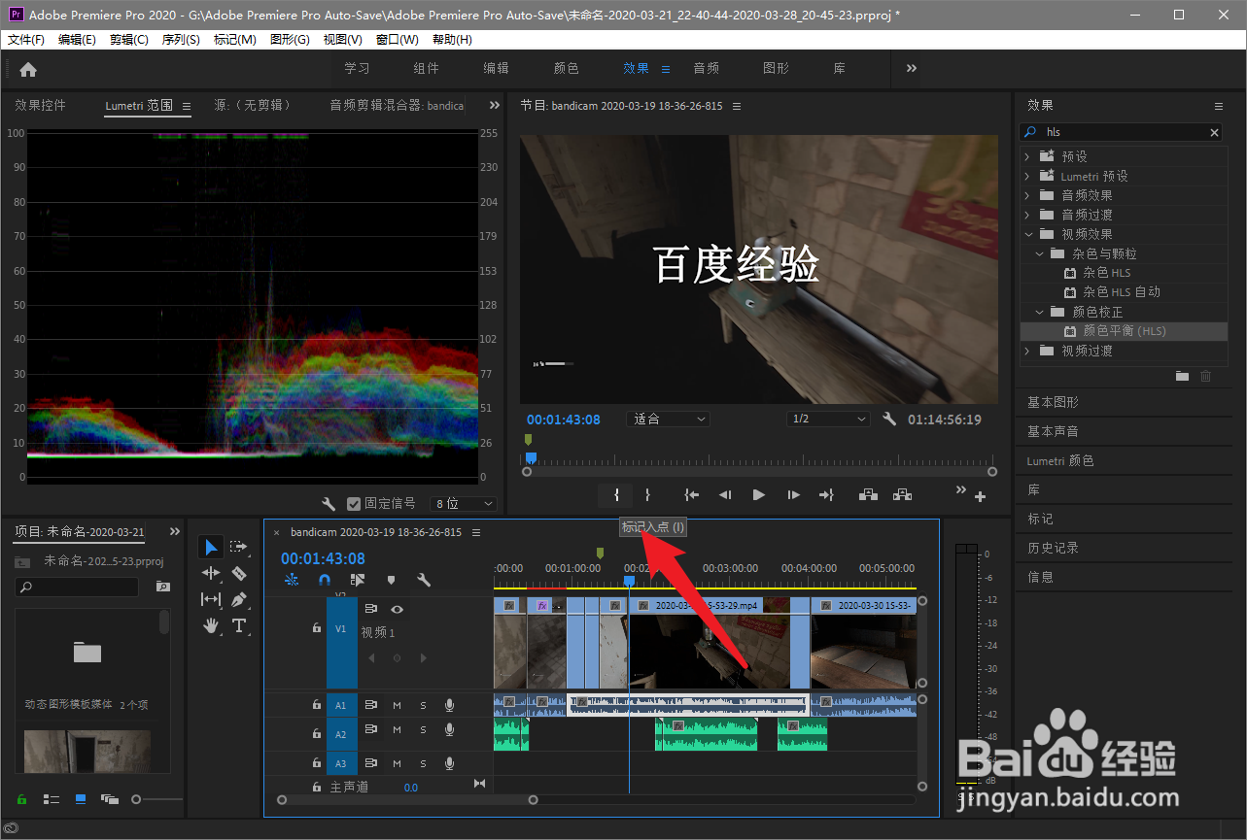Expand the Lumetri 预设 folder
Viewport: 1247px width, 840px height.
coord(1027,176)
